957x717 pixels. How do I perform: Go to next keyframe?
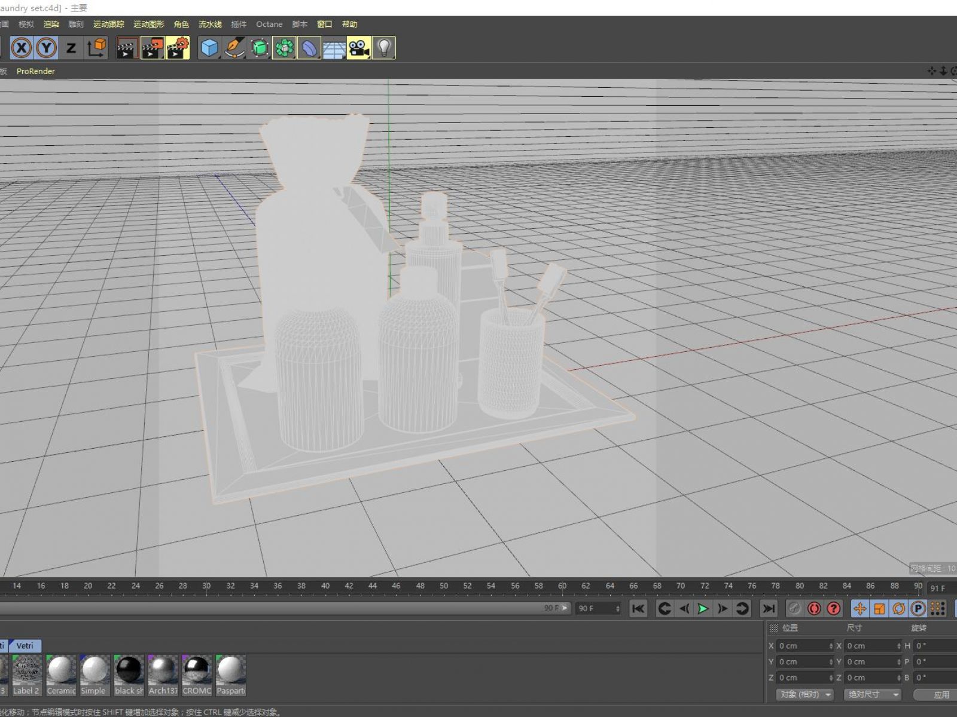tap(742, 609)
